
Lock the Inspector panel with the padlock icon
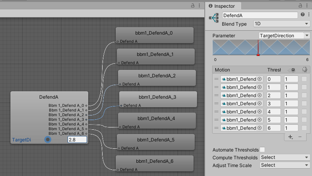(301, 6)
